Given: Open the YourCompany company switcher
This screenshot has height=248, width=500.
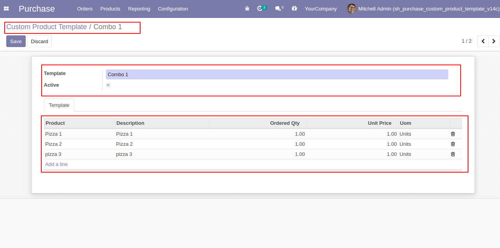Looking at the screenshot, I should click(320, 9).
